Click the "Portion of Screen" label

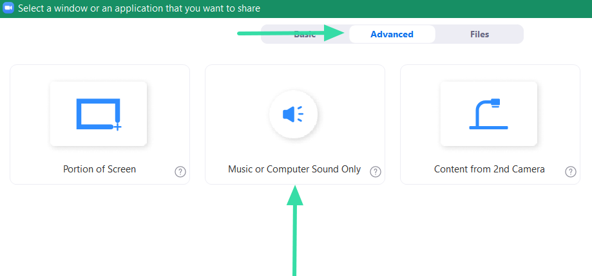(99, 169)
